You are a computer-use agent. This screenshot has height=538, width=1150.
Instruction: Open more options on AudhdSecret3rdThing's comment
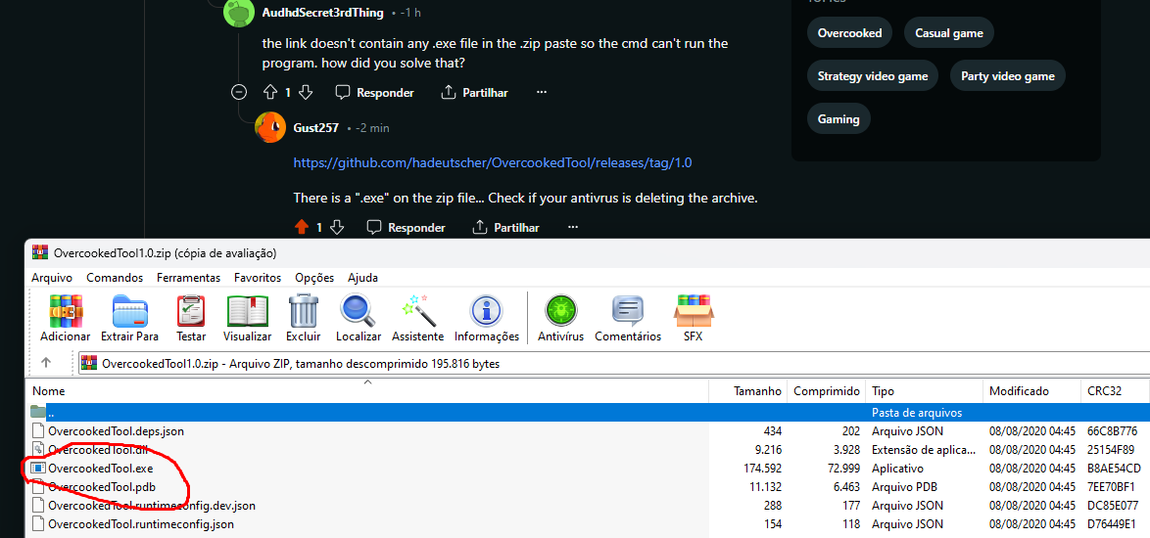[x=542, y=92]
